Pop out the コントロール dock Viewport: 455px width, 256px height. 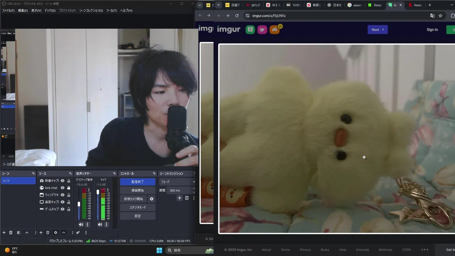[154, 174]
